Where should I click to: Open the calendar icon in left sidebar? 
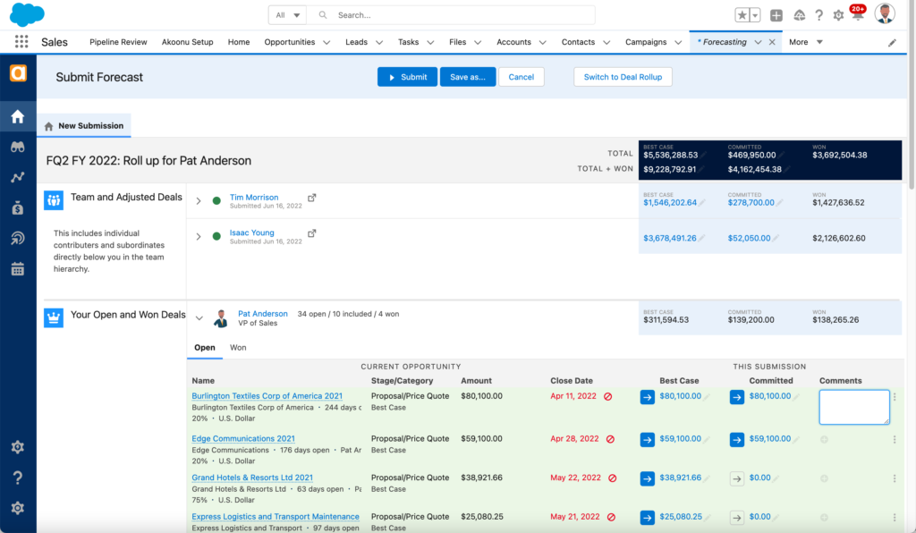[x=17, y=268]
